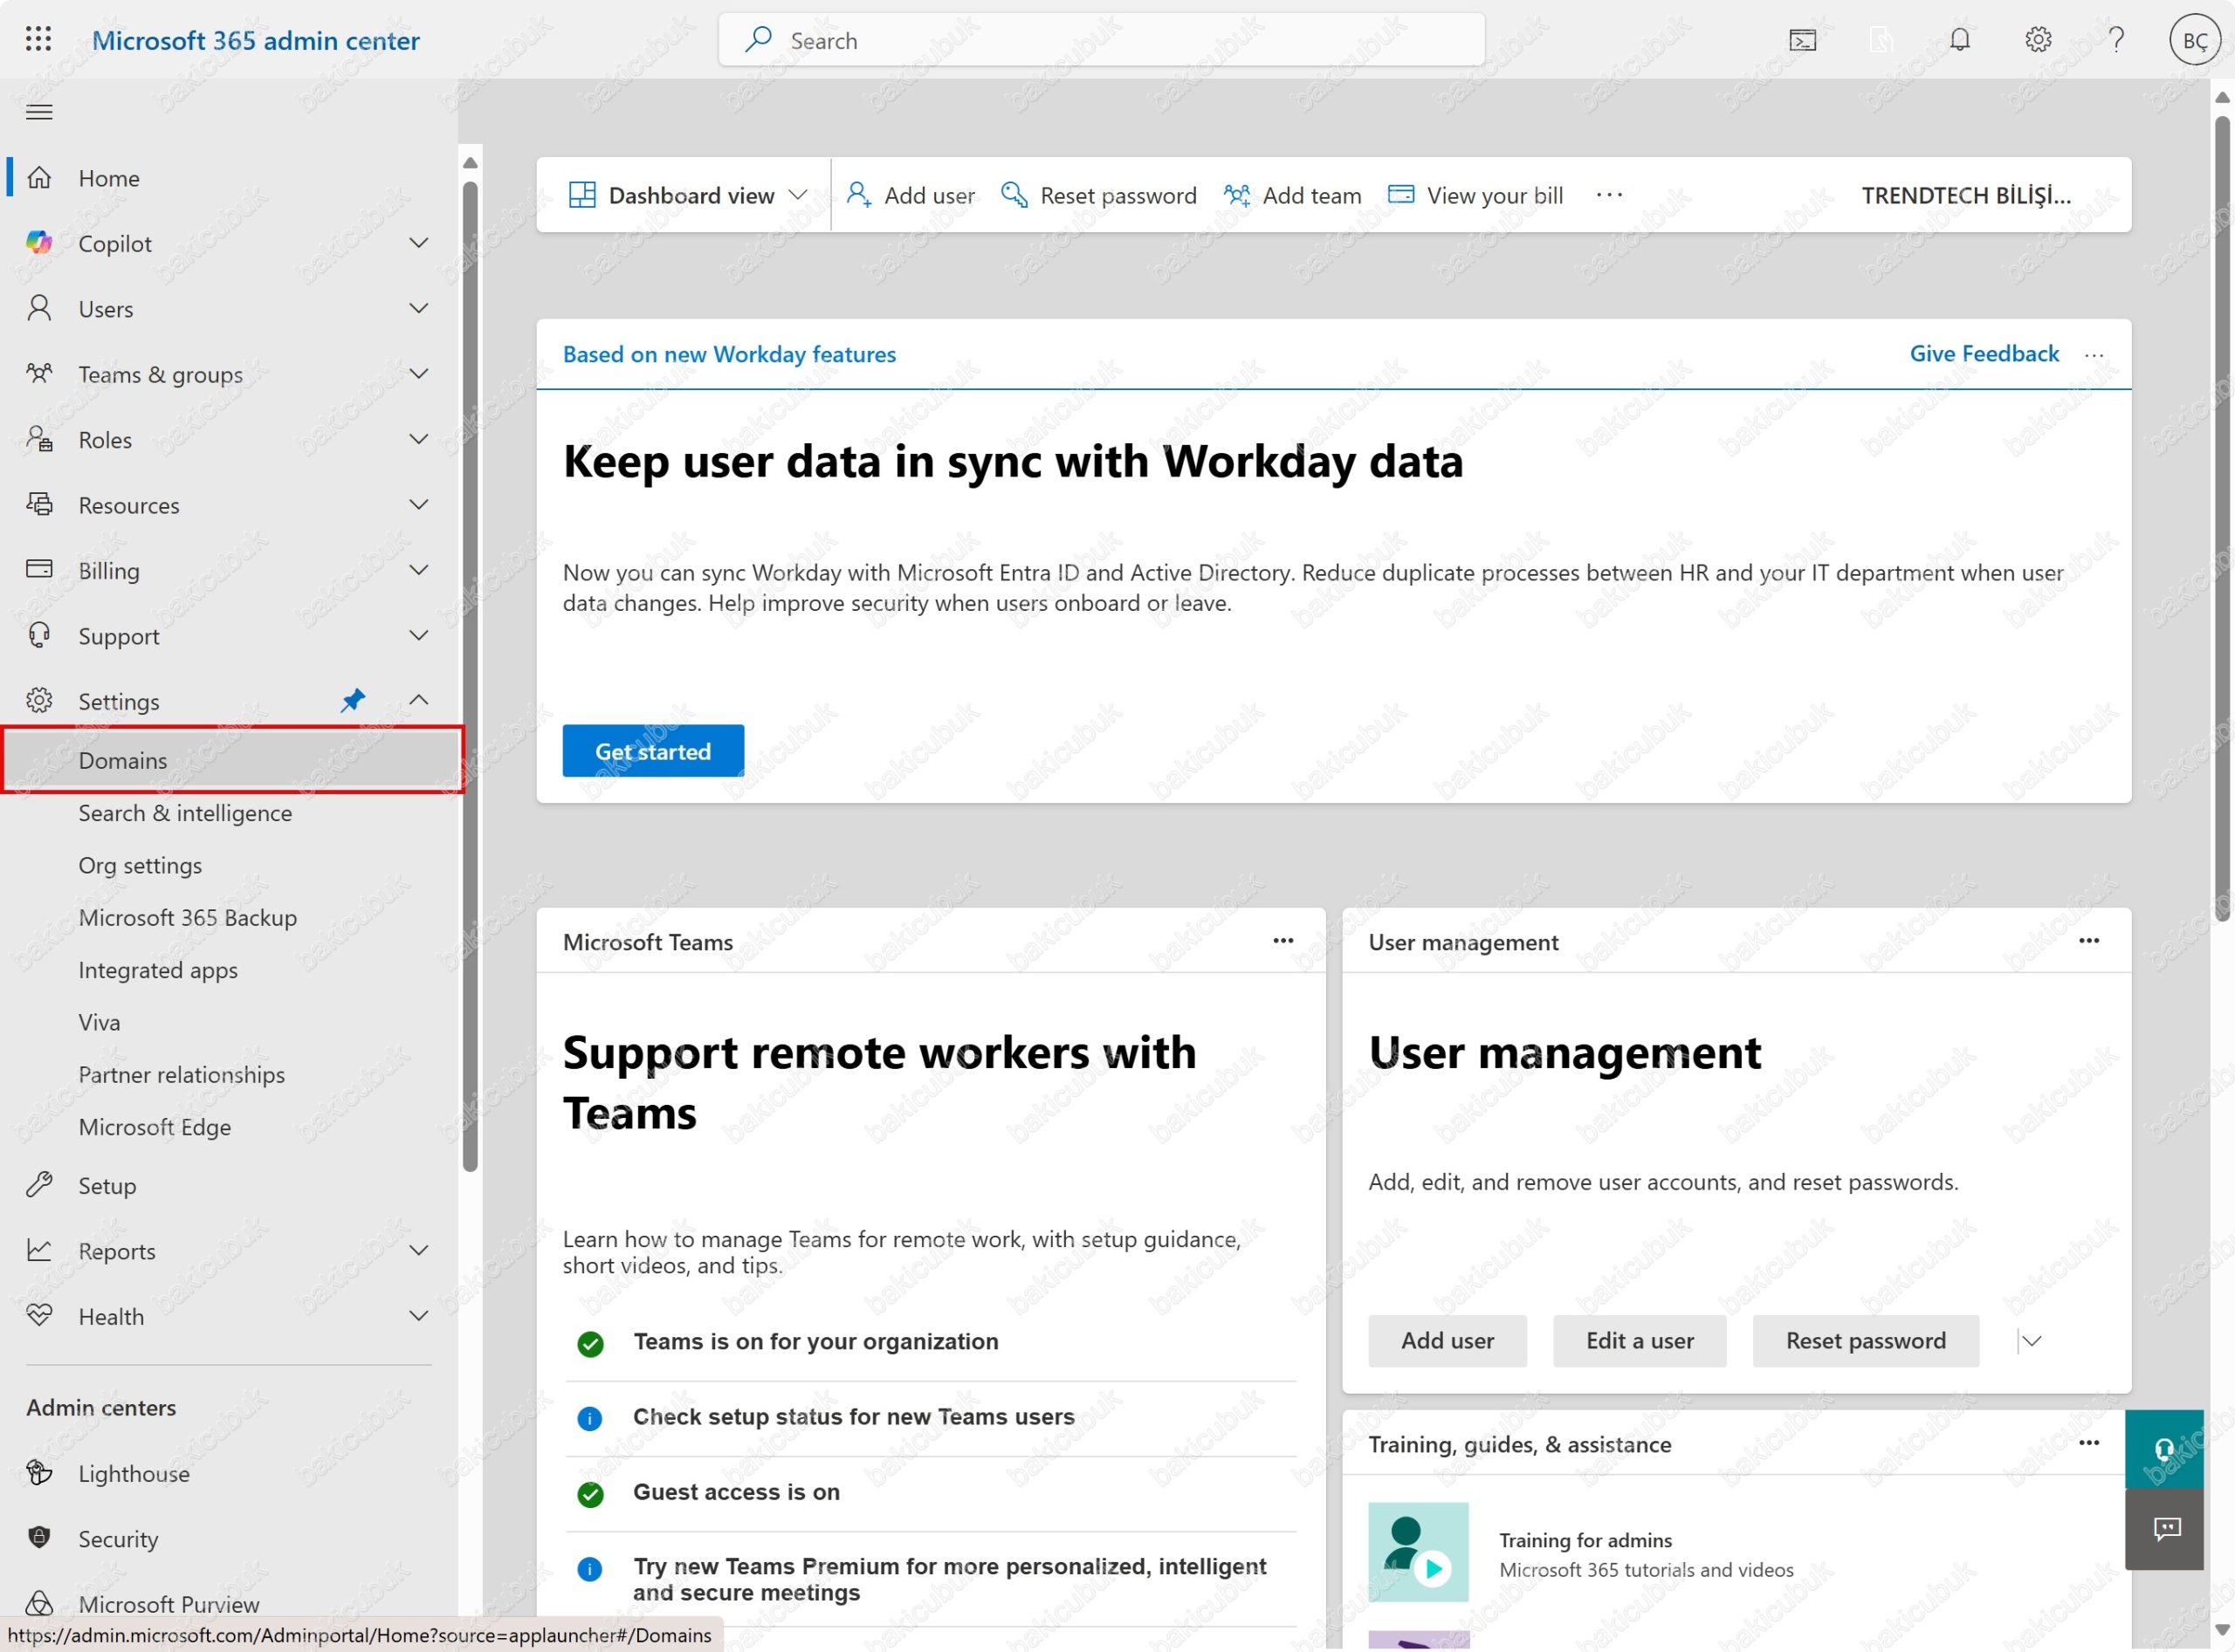Click the notifications bell icon
The image size is (2235, 1652).
click(1959, 40)
